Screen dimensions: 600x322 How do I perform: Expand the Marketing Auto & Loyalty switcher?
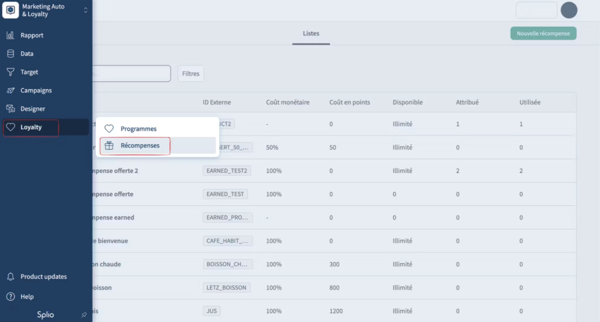click(85, 10)
